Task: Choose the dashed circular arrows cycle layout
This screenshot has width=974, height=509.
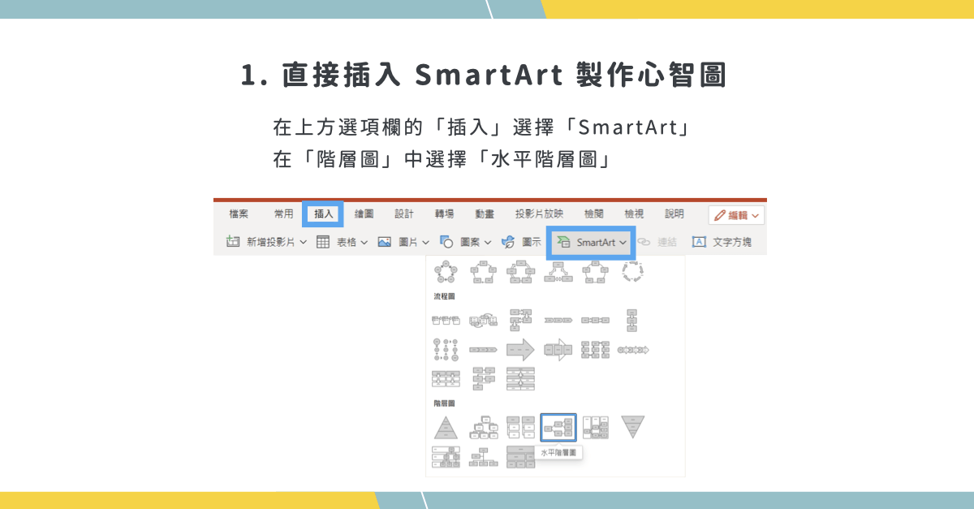Action: [x=632, y=271]
